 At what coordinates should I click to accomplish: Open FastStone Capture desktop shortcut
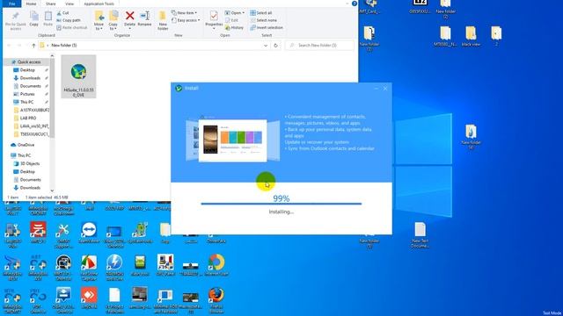click(89, 267)
